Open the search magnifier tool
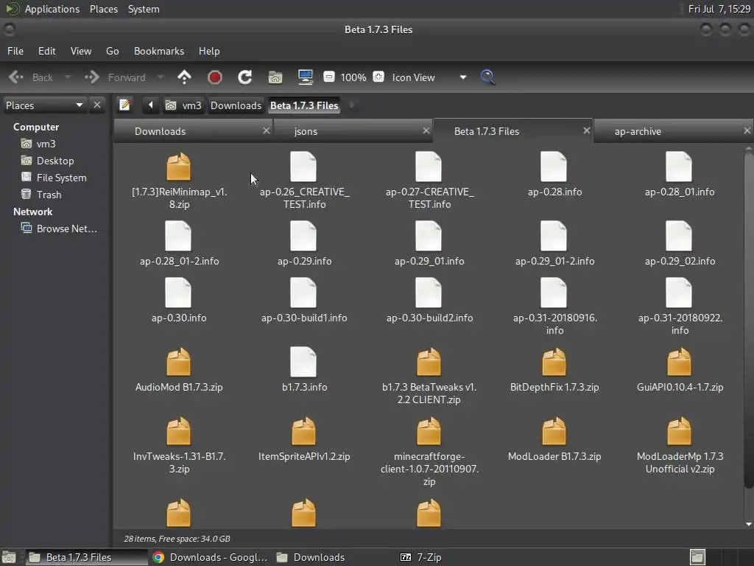Viewport: 754px width, 566px height. tap(487, 77)
